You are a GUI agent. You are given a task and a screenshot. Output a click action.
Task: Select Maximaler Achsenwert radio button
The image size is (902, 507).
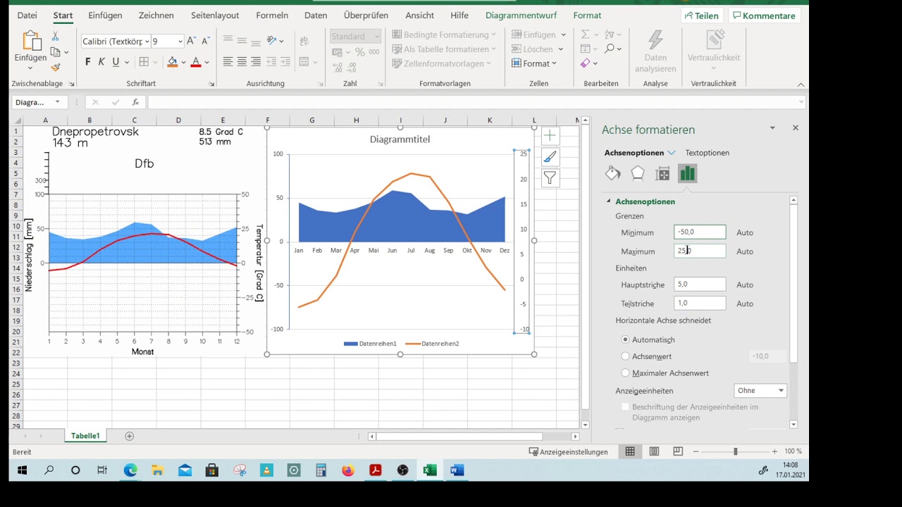point(625,373)
